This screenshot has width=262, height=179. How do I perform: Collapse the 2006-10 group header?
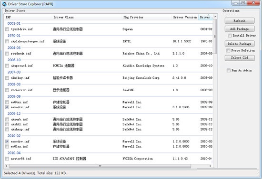coord(14,60)
